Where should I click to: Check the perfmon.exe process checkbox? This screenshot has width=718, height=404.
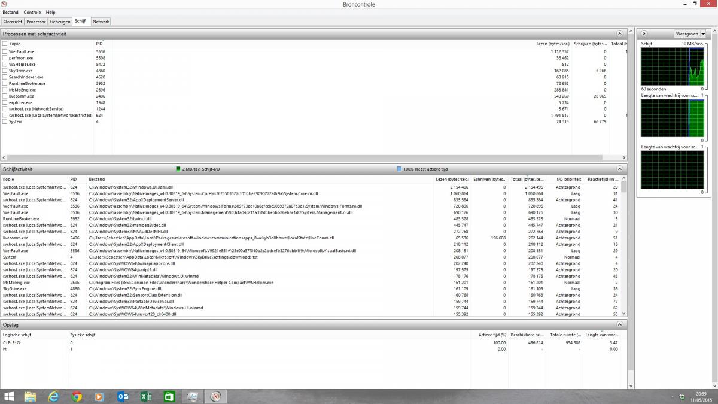pos(5,58)
